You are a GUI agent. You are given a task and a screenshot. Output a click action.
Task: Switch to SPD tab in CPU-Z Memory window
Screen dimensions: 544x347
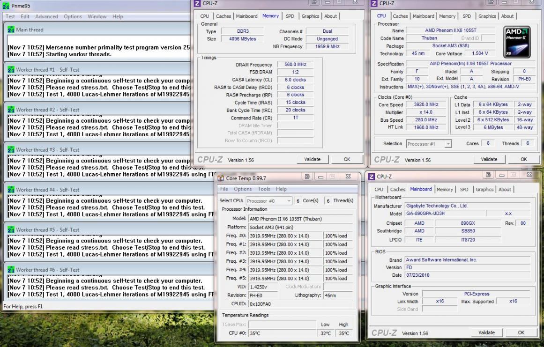[x=290, y=16]
